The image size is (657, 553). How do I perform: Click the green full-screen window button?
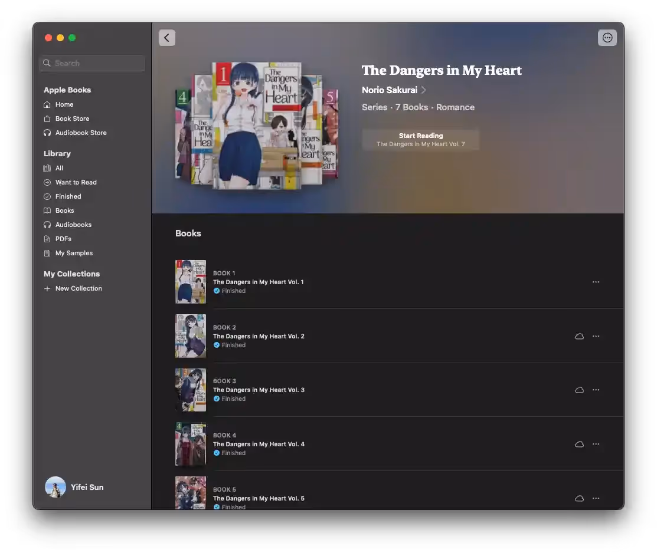point(72,38)
